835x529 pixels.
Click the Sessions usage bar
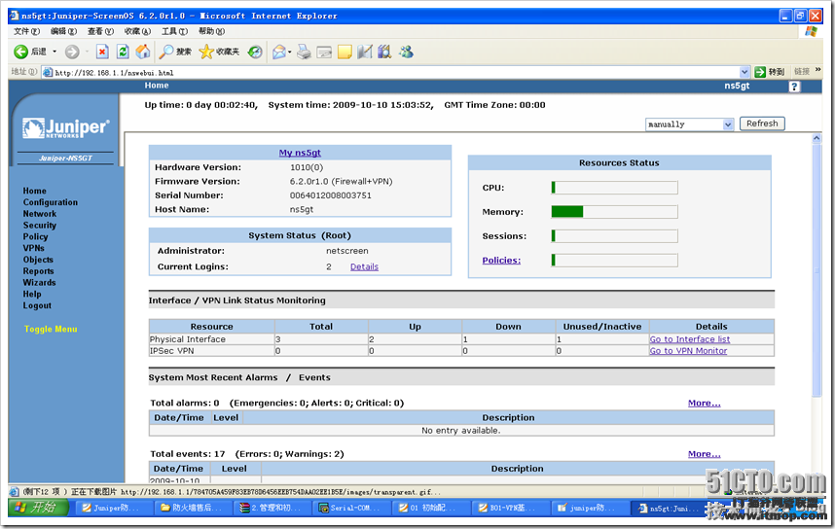click(x=614, y=235)
